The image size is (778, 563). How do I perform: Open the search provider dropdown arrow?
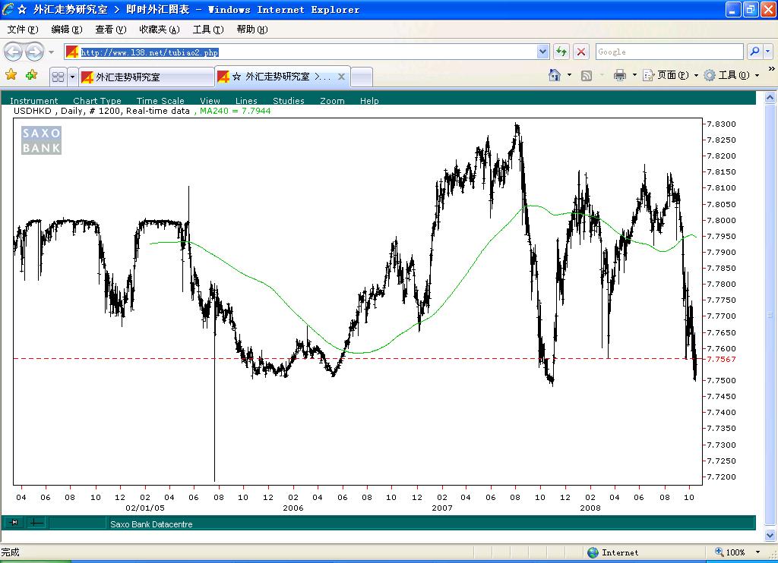(767, 51)
